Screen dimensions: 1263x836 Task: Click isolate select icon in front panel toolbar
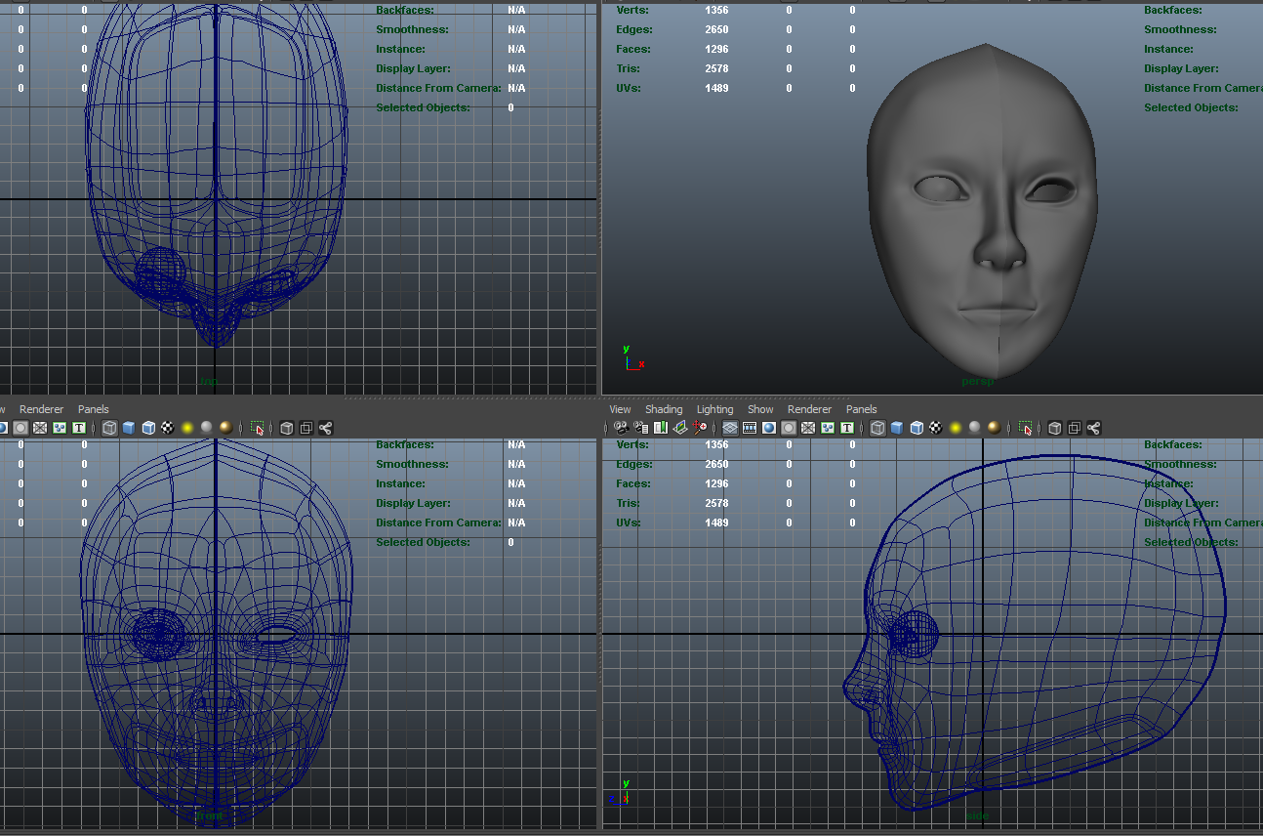(258, 428)
